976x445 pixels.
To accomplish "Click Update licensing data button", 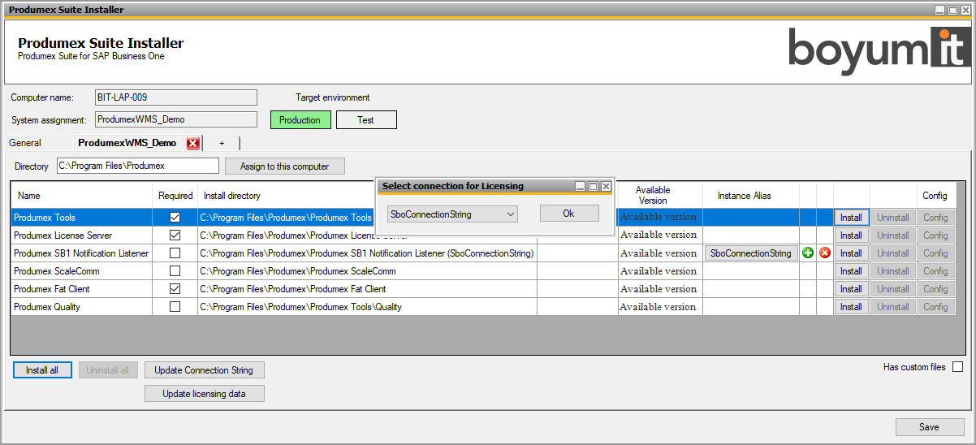I will pos(205,394).
